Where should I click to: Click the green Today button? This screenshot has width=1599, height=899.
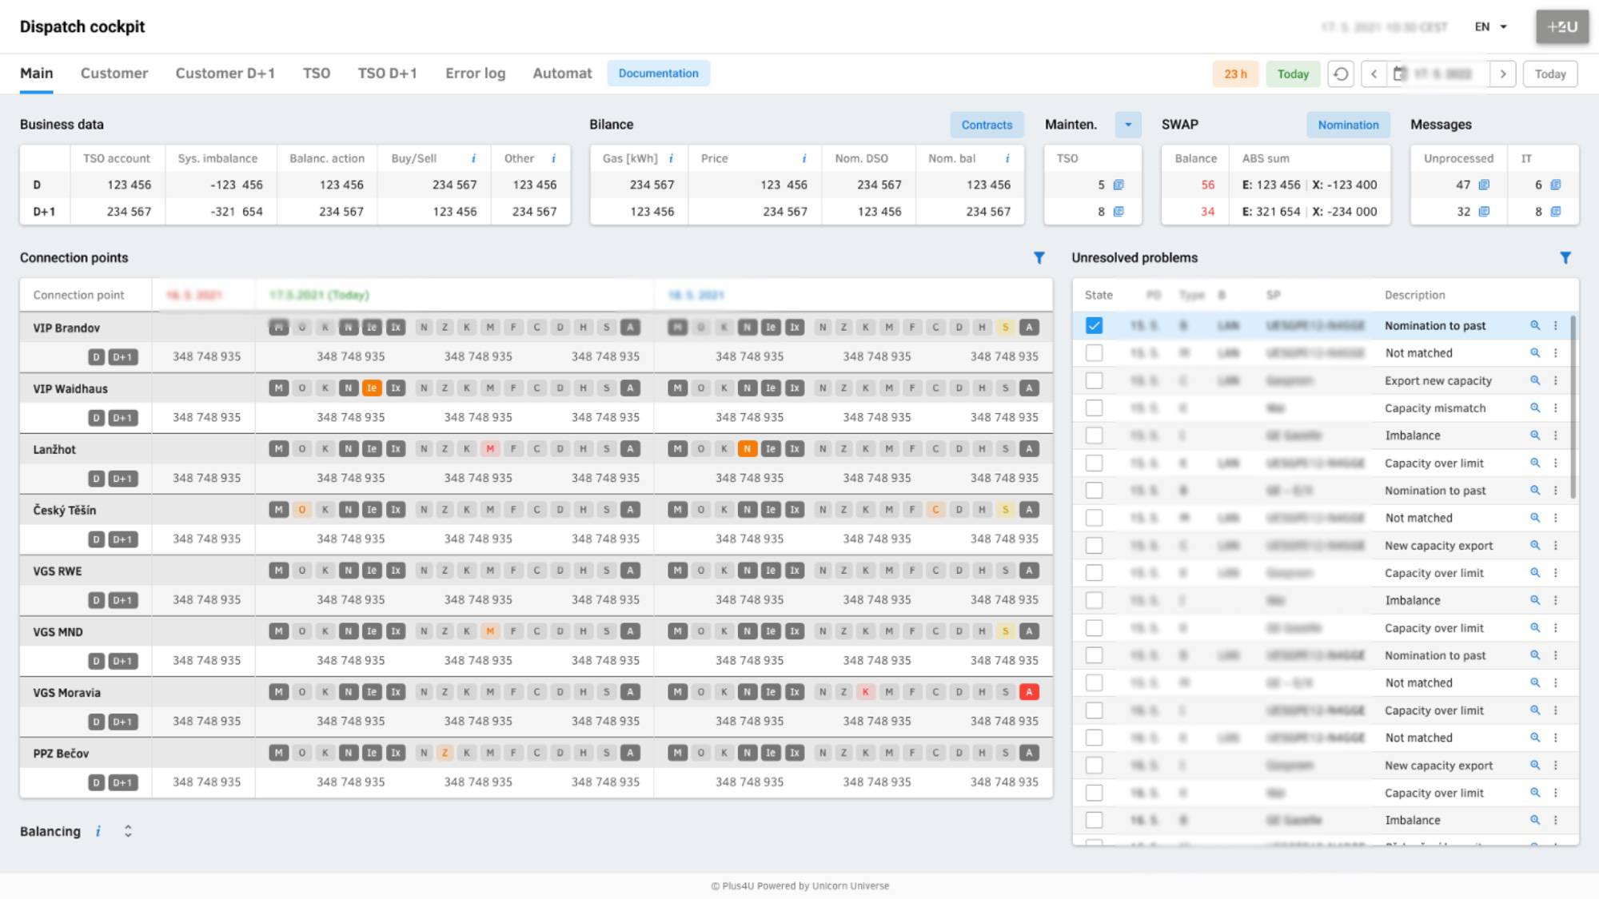click(1293, 74)
